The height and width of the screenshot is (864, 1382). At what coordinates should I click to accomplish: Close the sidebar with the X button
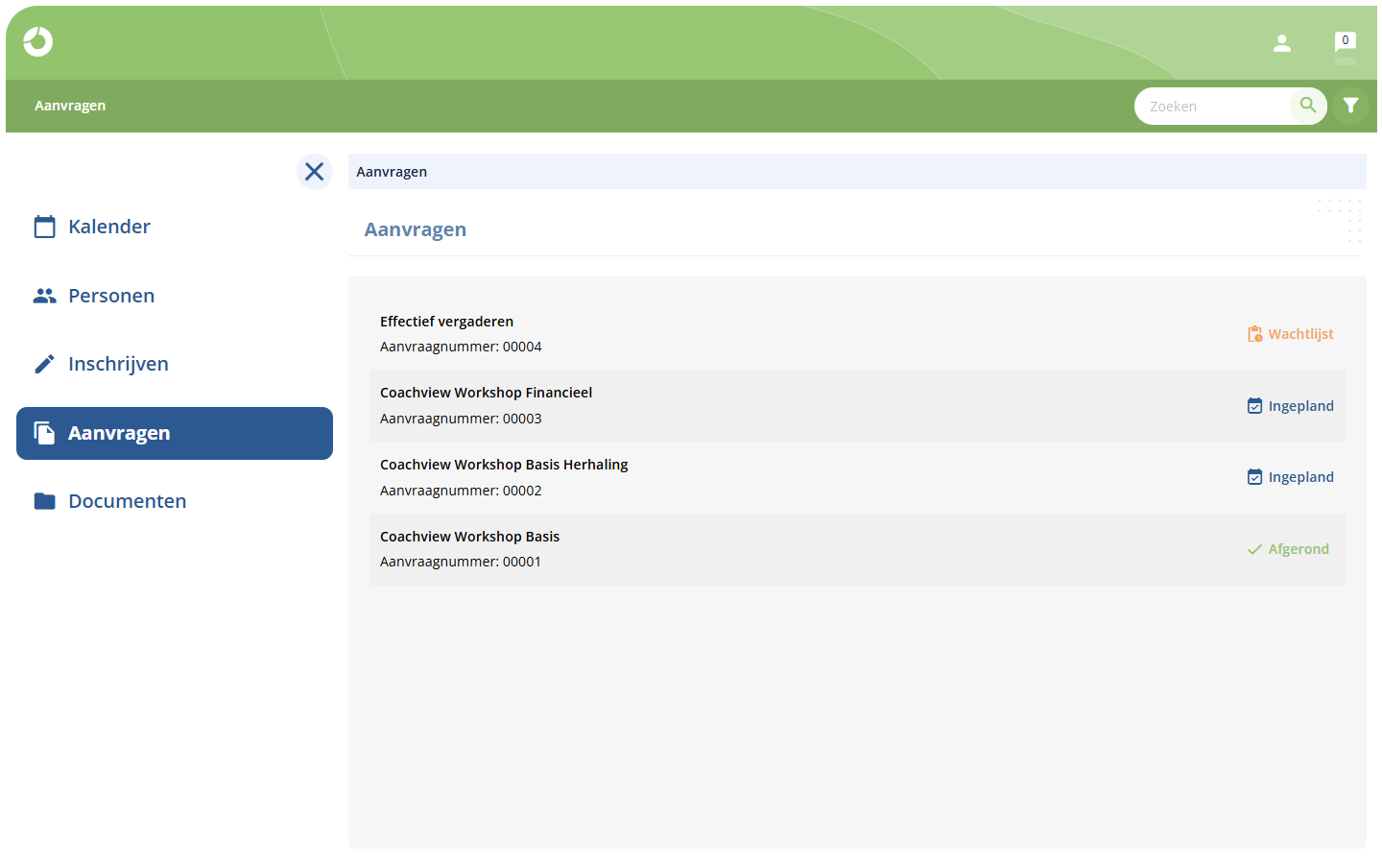[315, 172]
